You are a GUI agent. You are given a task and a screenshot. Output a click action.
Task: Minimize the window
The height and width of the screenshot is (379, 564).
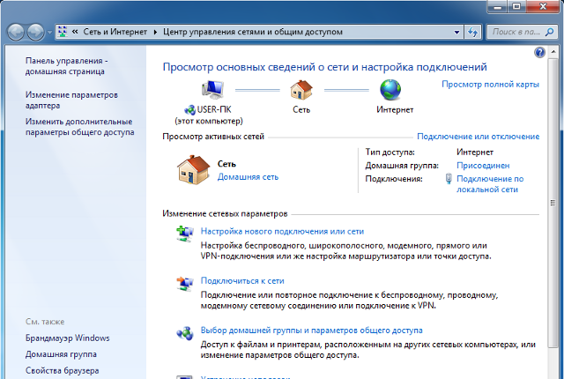point(498,6)
